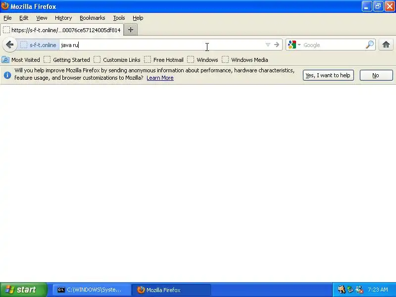Click the Back arrow navigation button
396x297 pixels.
9,45
